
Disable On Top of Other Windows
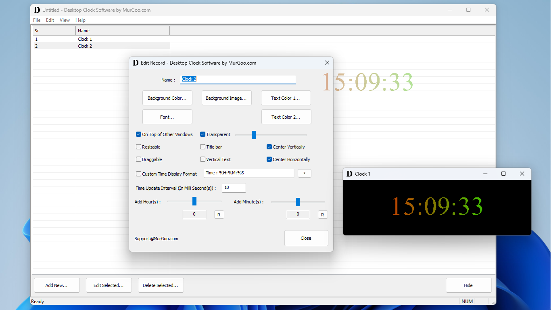(x=138, y=134)
